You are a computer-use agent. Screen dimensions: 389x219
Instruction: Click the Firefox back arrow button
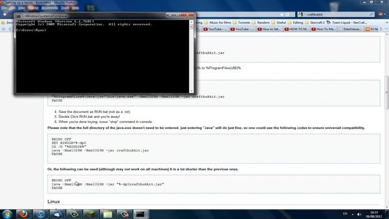[x=5, y=15]
